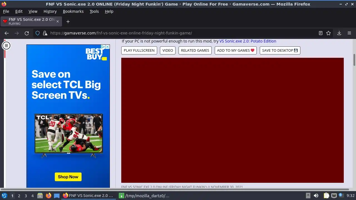Click the browser back arrow

pos(7,33)
